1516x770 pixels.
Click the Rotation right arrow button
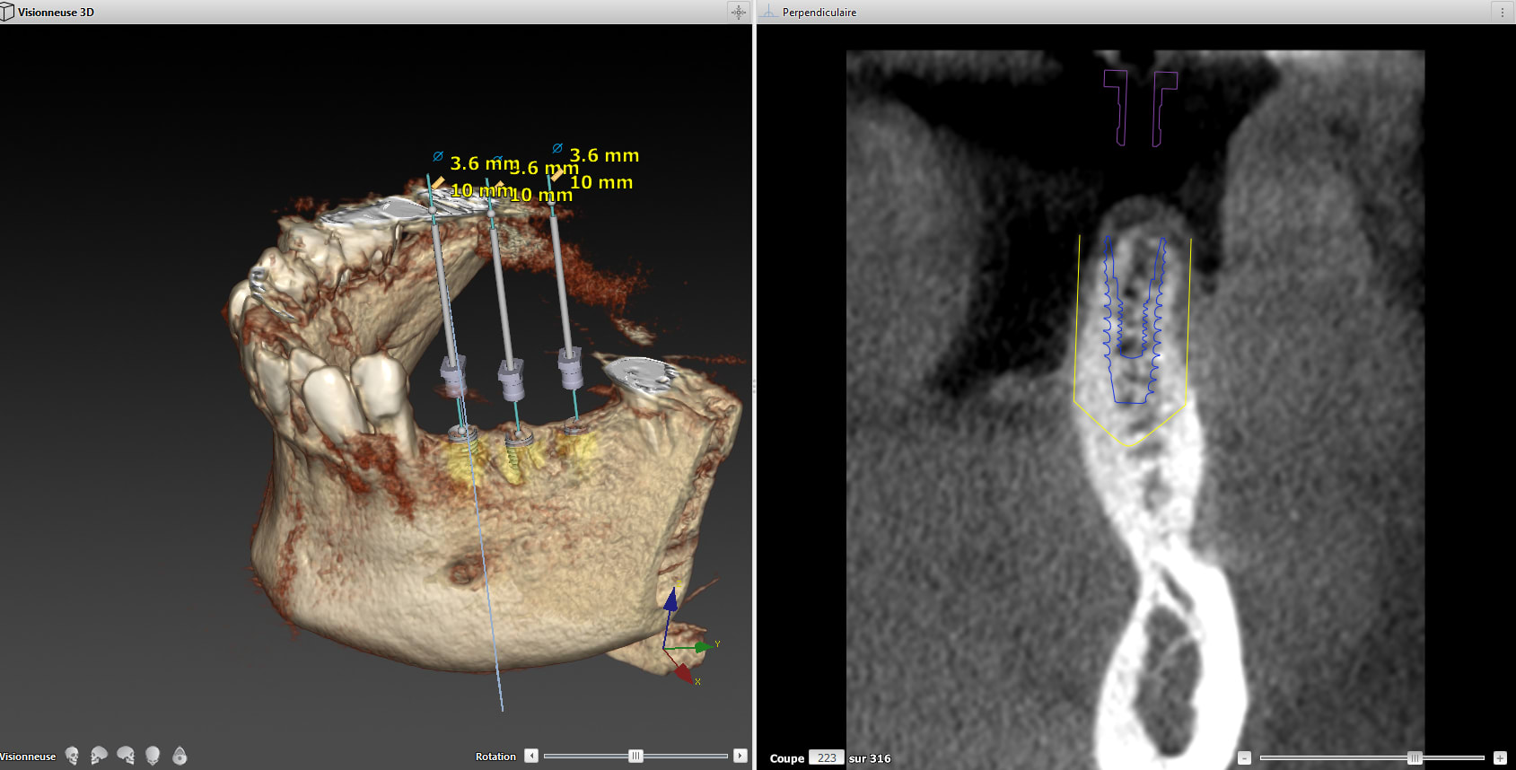click(x=740, y=756)
